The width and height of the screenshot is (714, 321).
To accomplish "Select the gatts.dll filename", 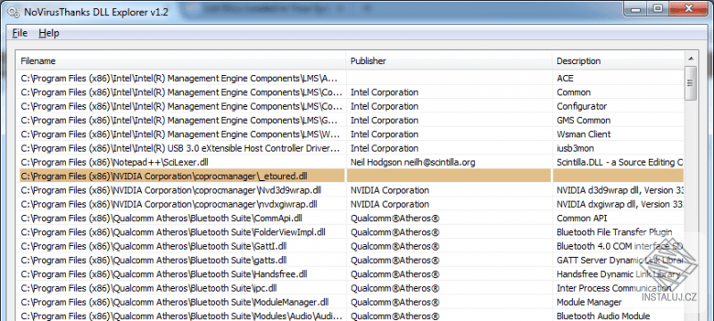I will pyautogui.click(x=154, y=260).
